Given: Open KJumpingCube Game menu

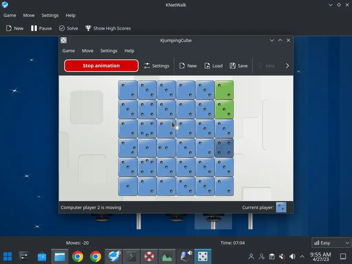Looking at the screenshot, I should [68, 51].
